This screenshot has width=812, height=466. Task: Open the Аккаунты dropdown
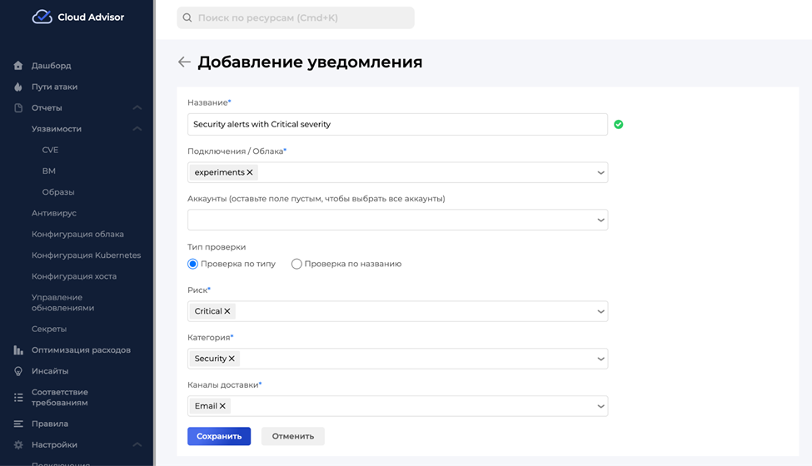[397, 220]
